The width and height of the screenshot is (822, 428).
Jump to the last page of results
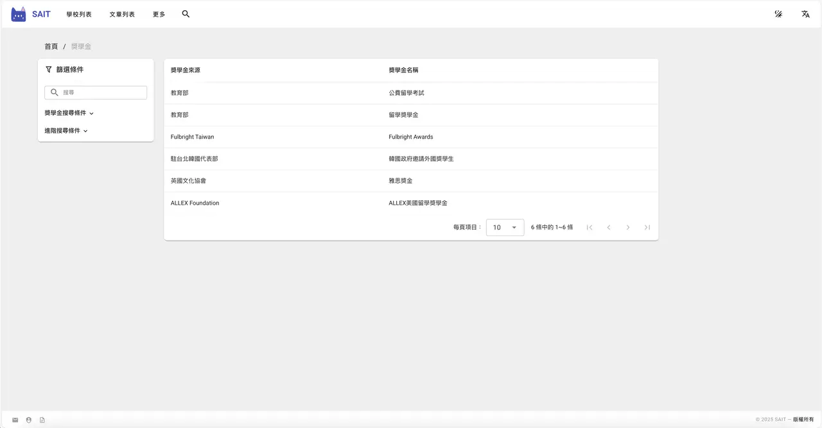click(647, 227)
